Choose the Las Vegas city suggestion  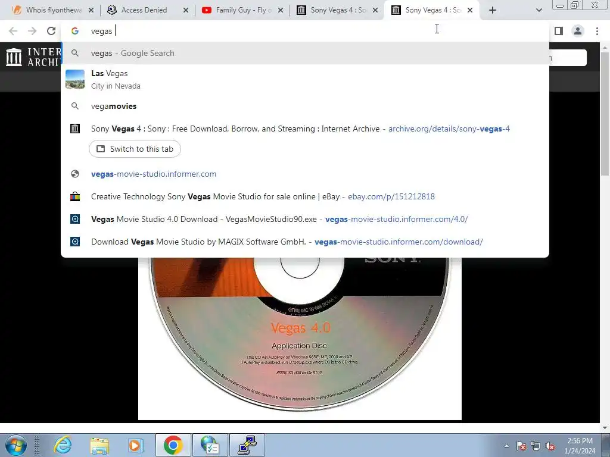305,79
